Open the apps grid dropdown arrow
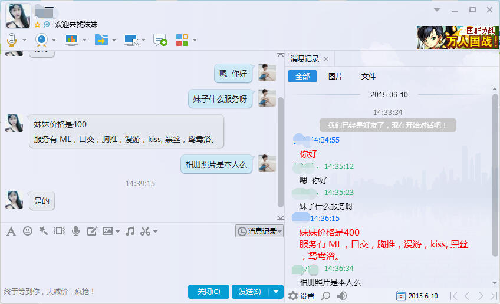 (195, 40)
